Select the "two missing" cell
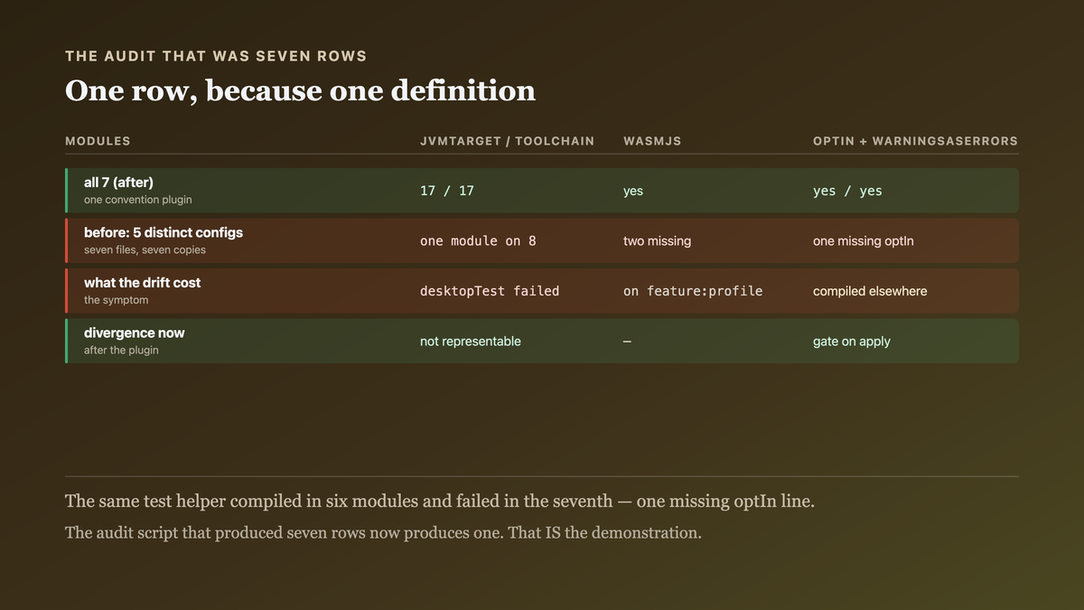 point(657,241)
